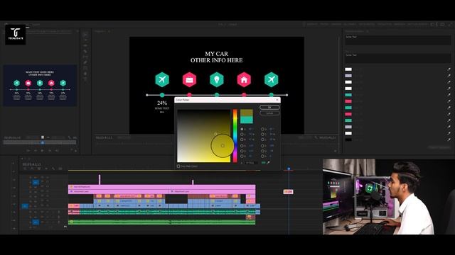The image size is (455, 255).
Task: Select the Saturation radio in HSB group
Action: (x=242, y=135)
